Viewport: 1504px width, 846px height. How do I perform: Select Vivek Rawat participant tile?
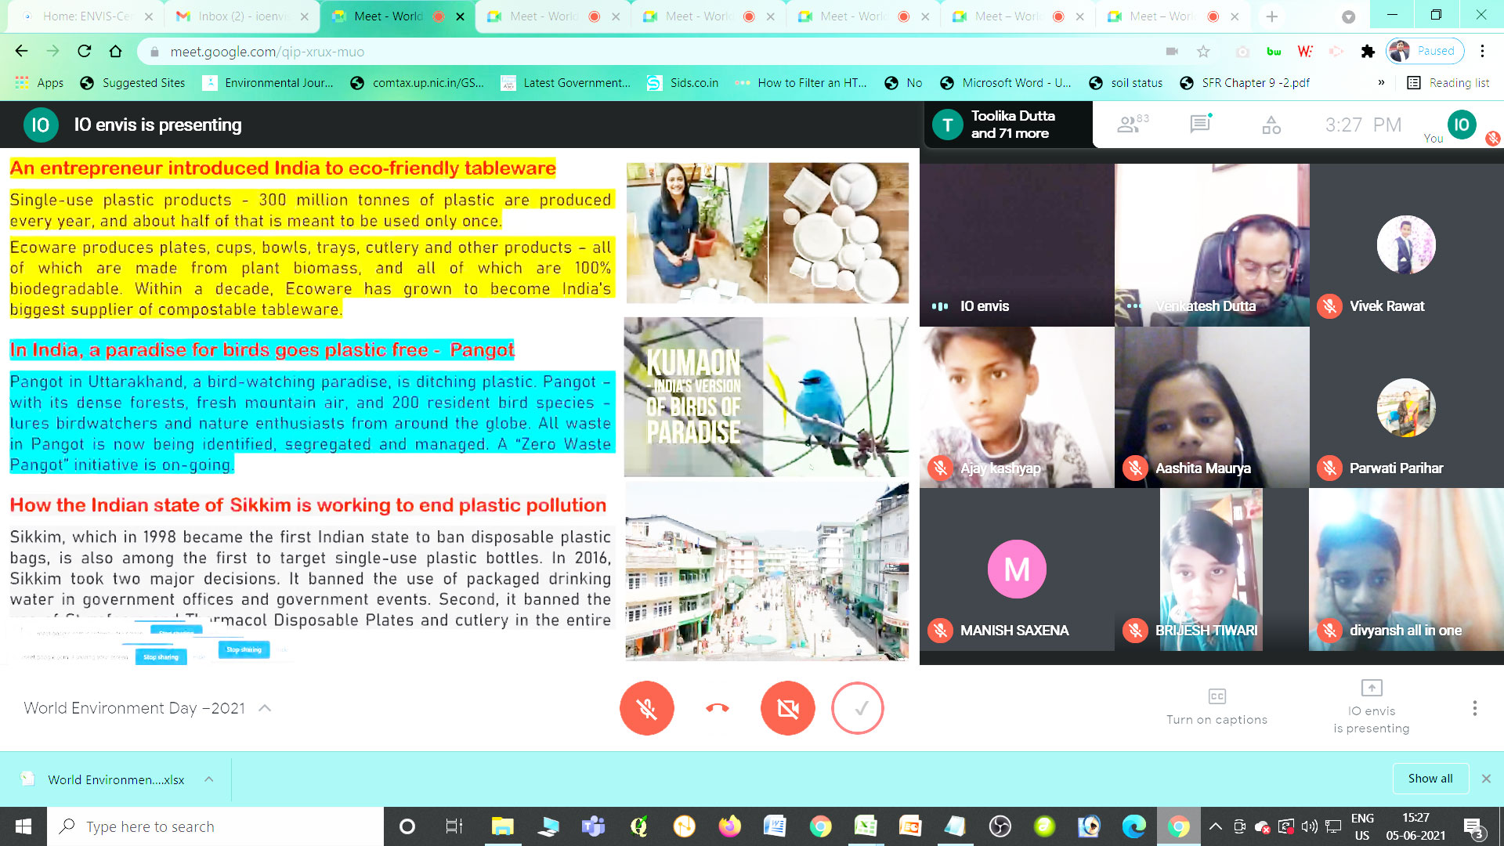pyautogui.click(x=1406, y=244)
